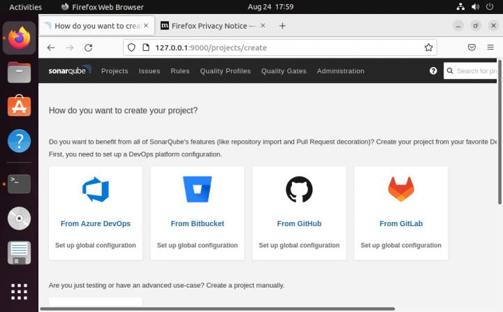Click the page info icon in address bar
Image resolution: width=503 pixels, height=312 pixels.
[146, 47]
